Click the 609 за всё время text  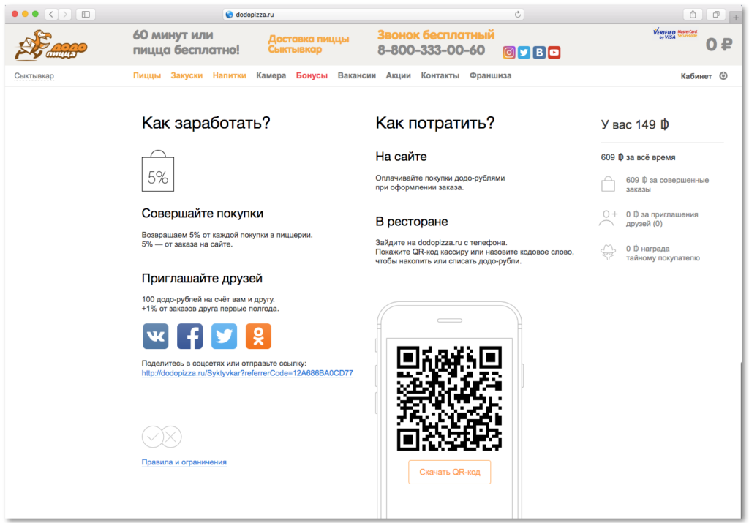[638, 157]
